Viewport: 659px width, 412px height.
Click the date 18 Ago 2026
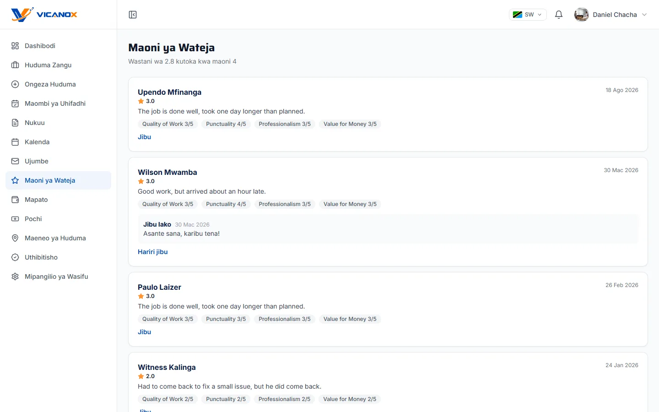[x=622, y=90]
